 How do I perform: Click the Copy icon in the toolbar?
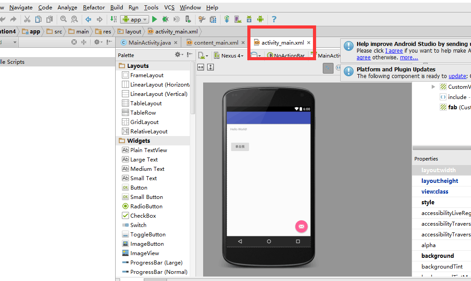tap(38, 20)
